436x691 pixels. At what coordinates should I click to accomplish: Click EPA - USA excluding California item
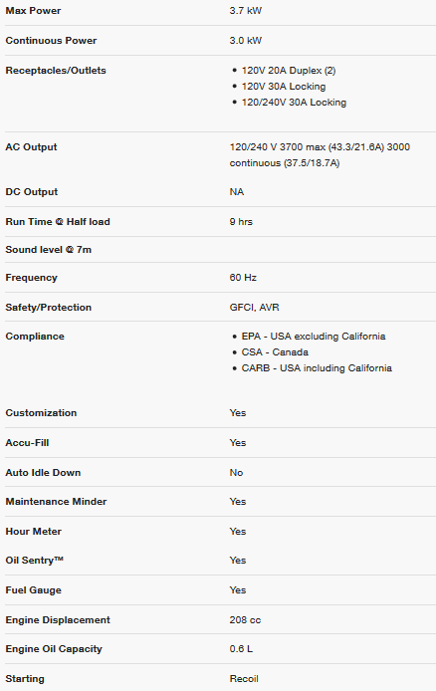(x=314, y=337)
